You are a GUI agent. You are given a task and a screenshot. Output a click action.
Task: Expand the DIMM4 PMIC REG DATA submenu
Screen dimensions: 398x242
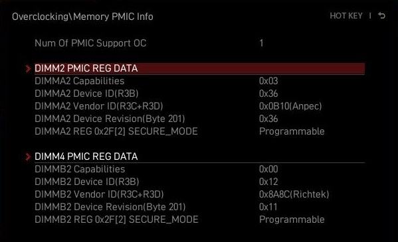point(199,156)
